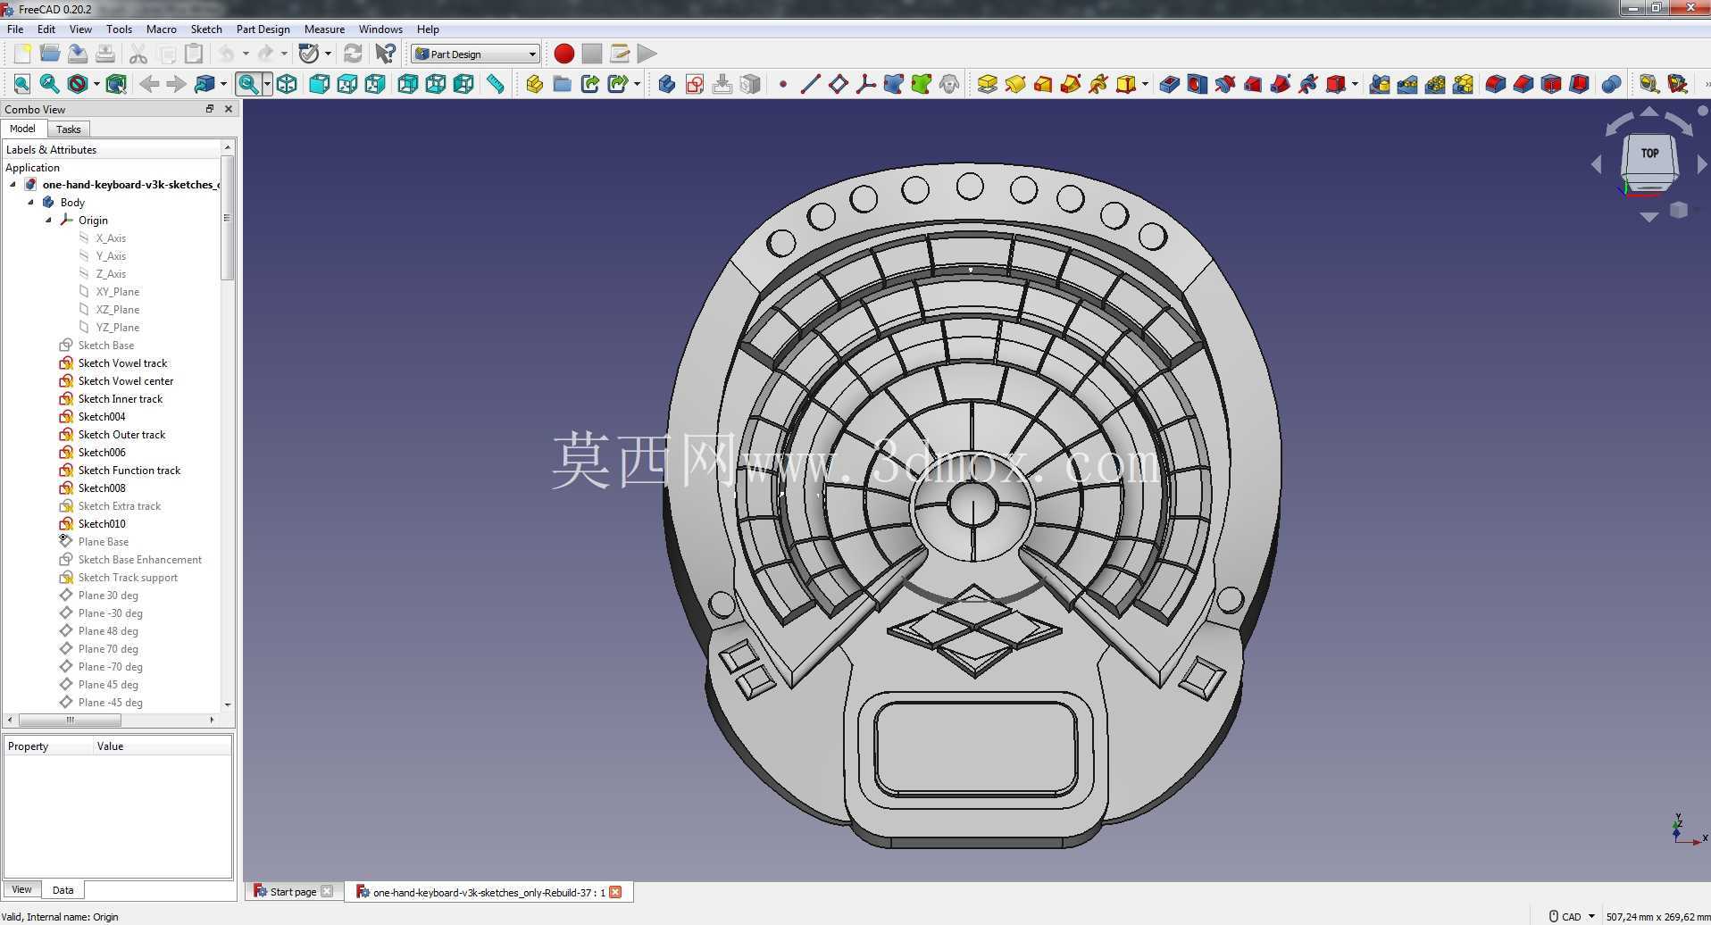Open the Macro menu

tap(161, 29)
